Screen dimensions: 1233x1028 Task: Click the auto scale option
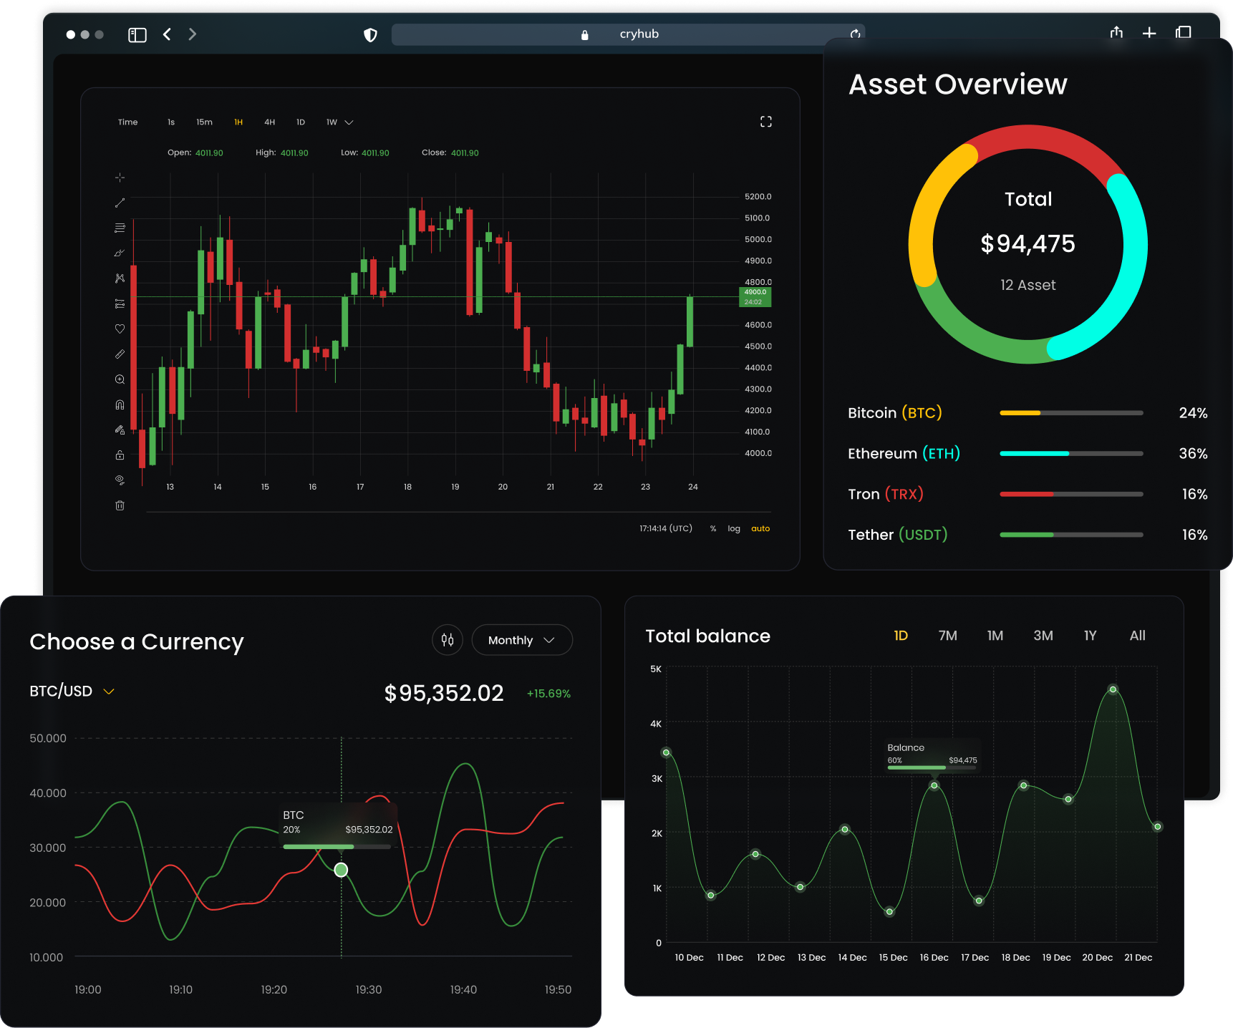pyautogui.click(x=760, y=529)
